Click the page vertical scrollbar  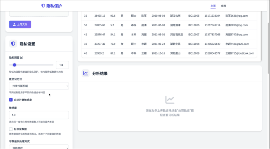[268, 48]
